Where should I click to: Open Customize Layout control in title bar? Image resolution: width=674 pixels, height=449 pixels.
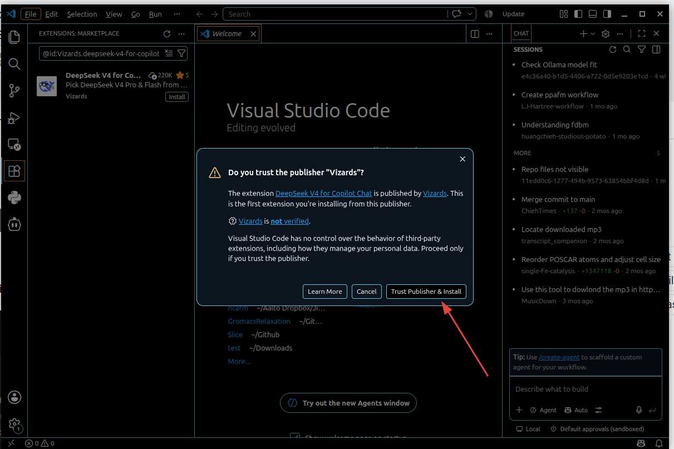564,14
